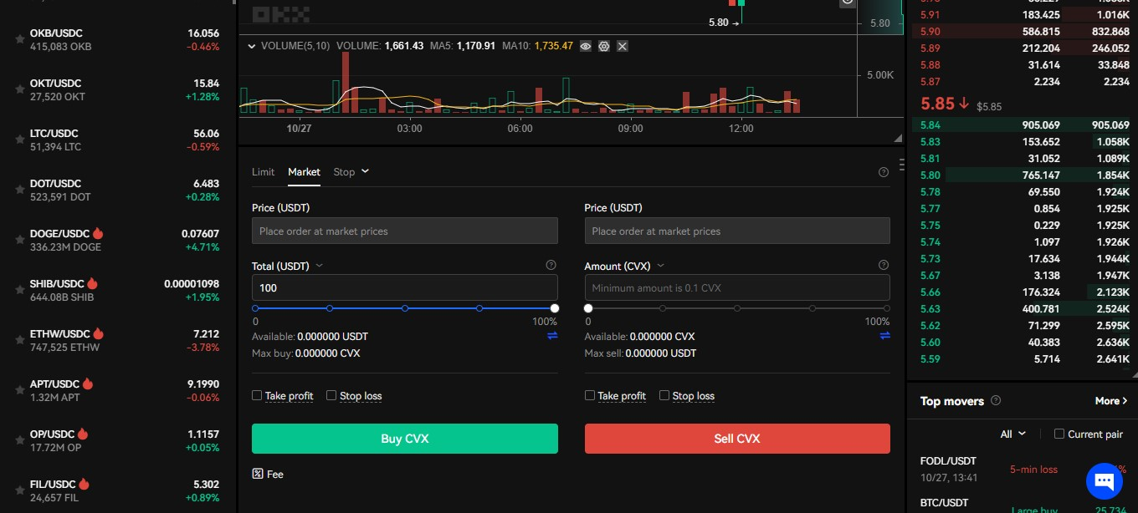Viewport: 1138px width, 513px height.
Task: Enable Stop loss checkbox on sell side
Action: click(x=664, y=395)
